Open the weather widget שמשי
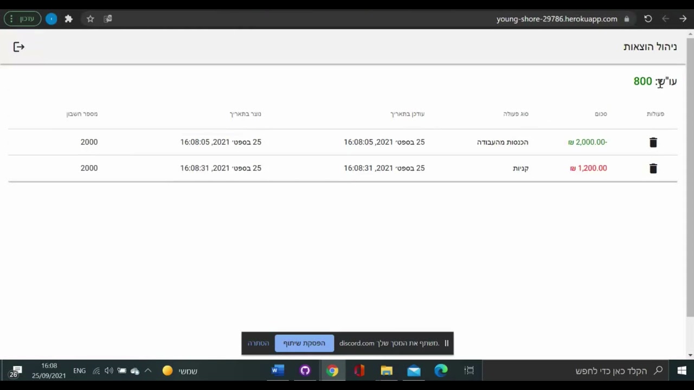The width and height of the screenshot is (694, 390). point(180,371)
